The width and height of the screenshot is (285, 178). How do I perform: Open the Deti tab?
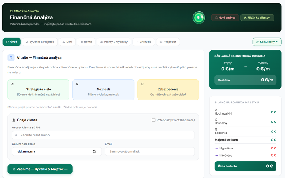click(67, 42)
